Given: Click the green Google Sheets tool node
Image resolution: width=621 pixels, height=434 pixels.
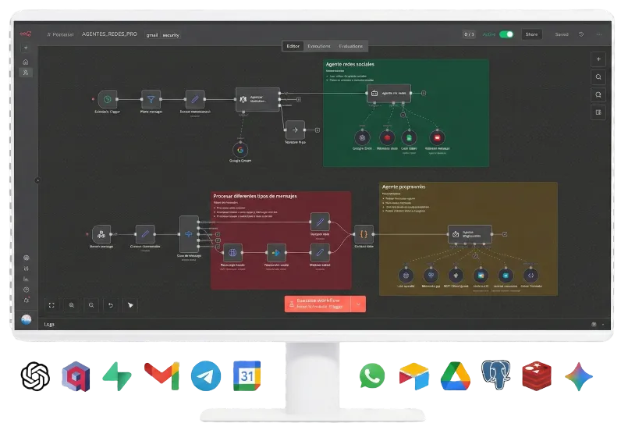Looking at the screenshot, I should 409,138.
